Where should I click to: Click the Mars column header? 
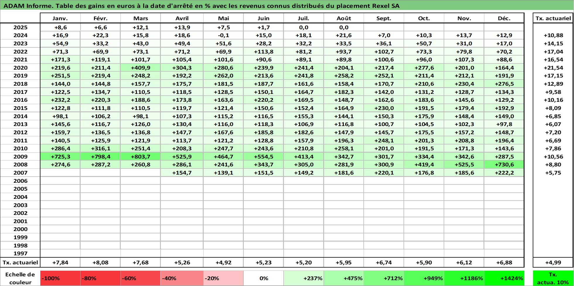tap(141, 18)
